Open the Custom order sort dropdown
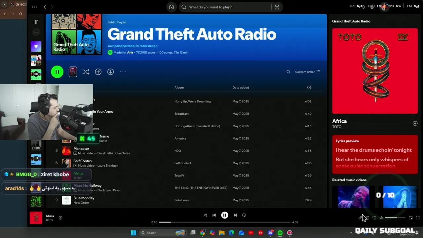423x238 pixels. 307,72
